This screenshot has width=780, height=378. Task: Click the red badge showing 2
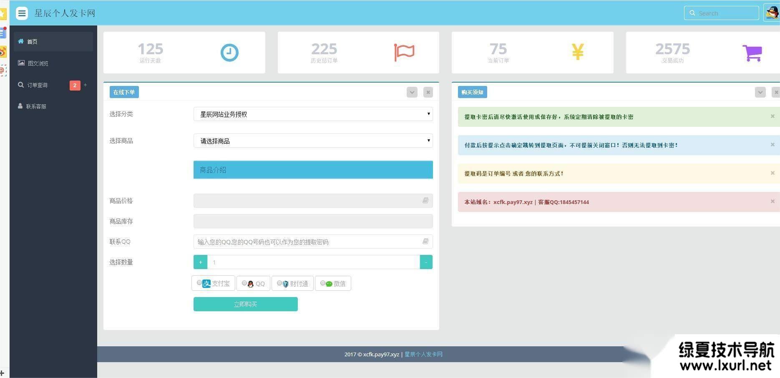point(75,85)
